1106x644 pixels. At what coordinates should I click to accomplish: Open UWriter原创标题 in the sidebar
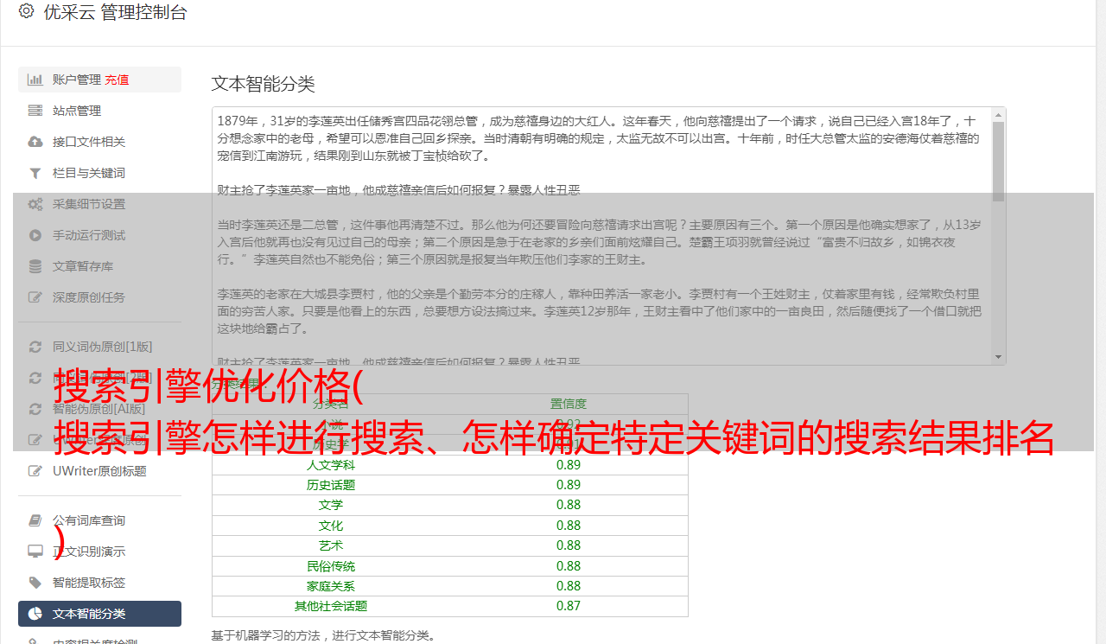99,471
